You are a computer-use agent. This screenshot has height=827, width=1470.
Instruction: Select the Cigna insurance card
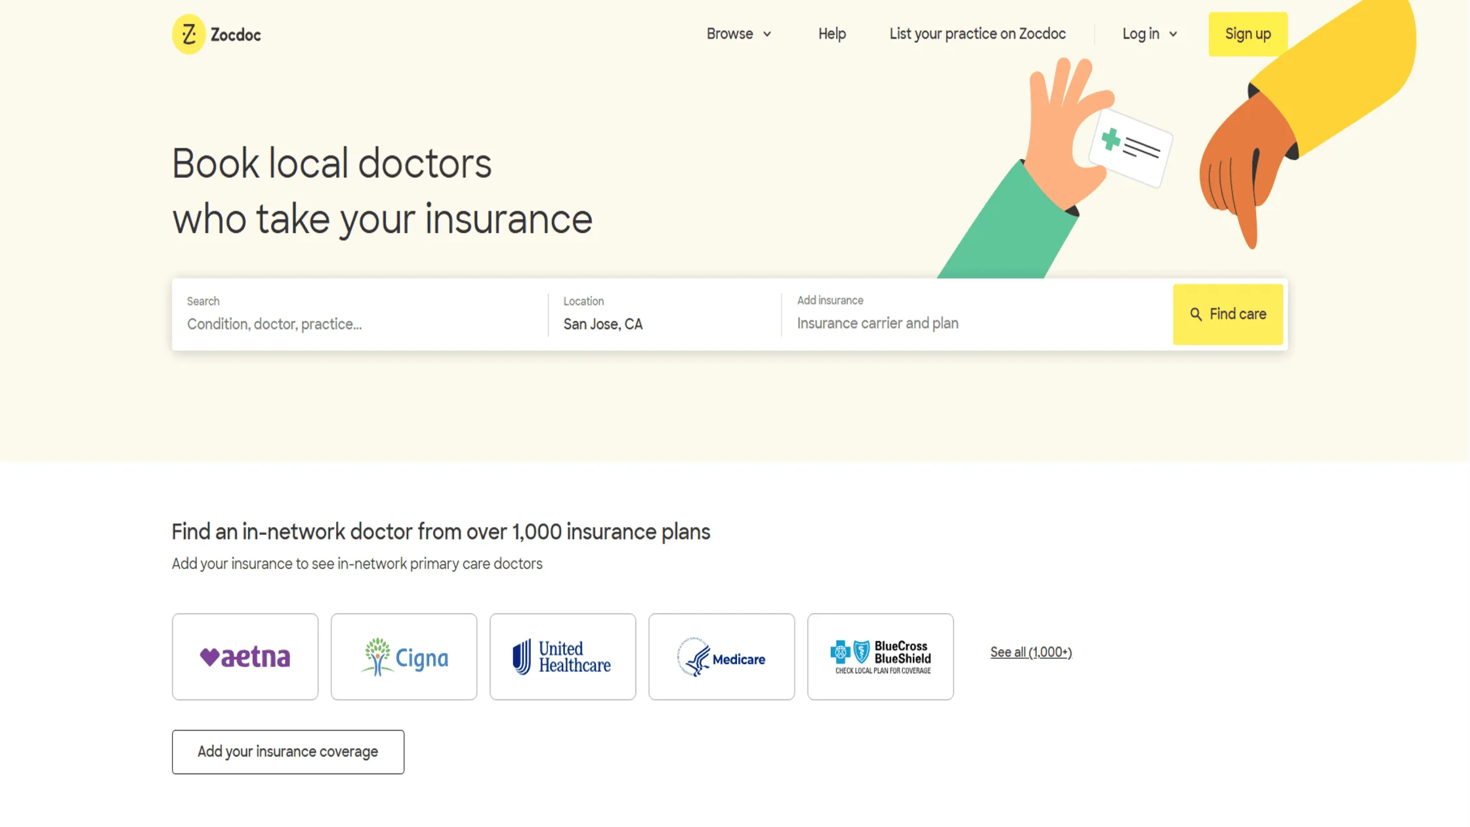pyautogui.click(x=404, y=656)
